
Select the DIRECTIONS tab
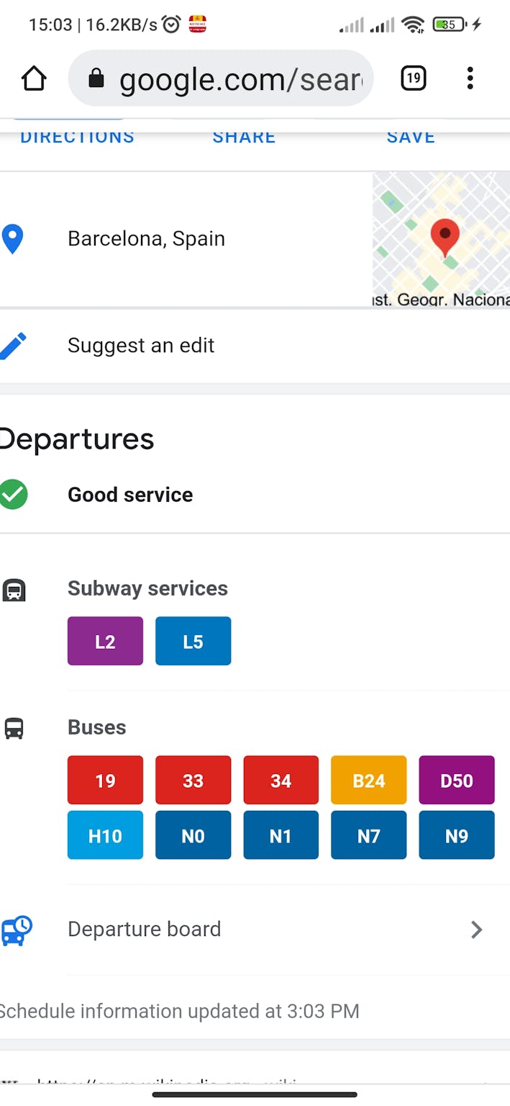coord(77,138)
